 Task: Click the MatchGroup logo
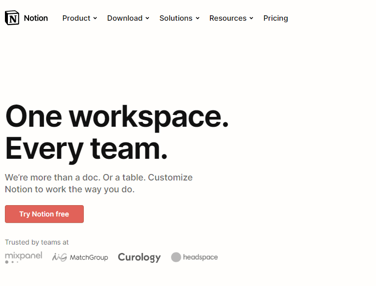click(x=80, y=257)
